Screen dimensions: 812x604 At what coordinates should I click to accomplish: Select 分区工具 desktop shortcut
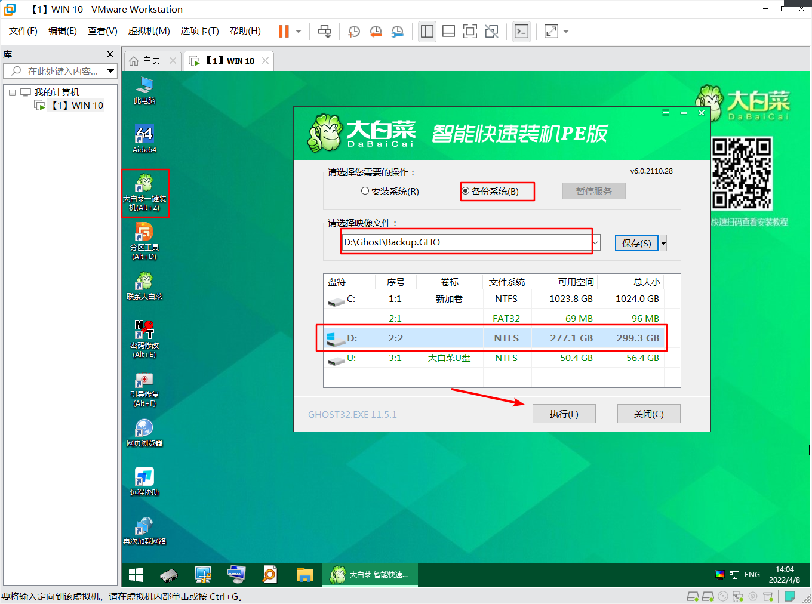(144, 241)
